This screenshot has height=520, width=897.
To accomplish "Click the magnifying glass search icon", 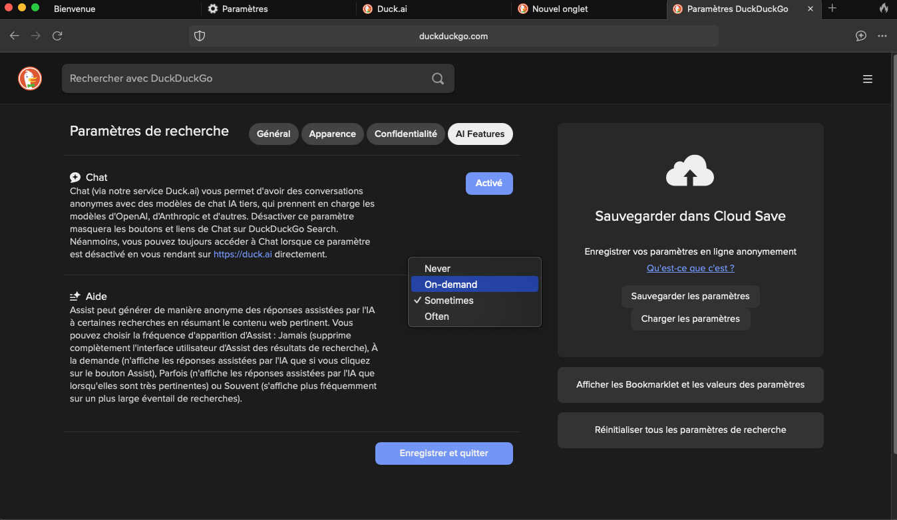I will (437, 78).
